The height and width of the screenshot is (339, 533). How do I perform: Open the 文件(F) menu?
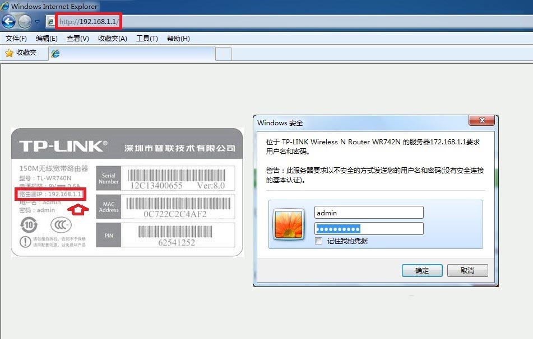click(16, 39)
